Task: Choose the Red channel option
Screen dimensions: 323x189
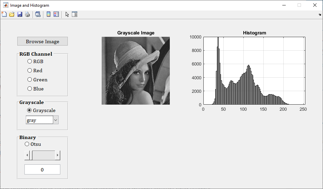Action: point(30,71)
